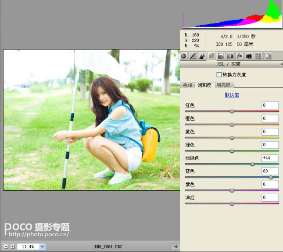Click the 浅绿色 saturation slider handle
The width and height of the screenshot is (283, 252).
[253, 164]
